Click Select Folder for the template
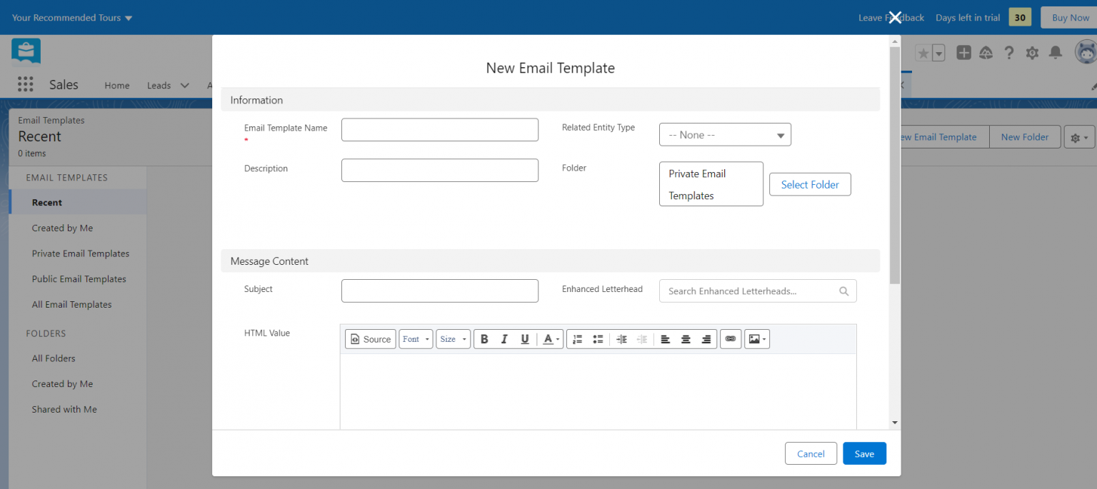The height and width of the screenshot is (489, 1097). pyautogui.click(x=810, y=184)
